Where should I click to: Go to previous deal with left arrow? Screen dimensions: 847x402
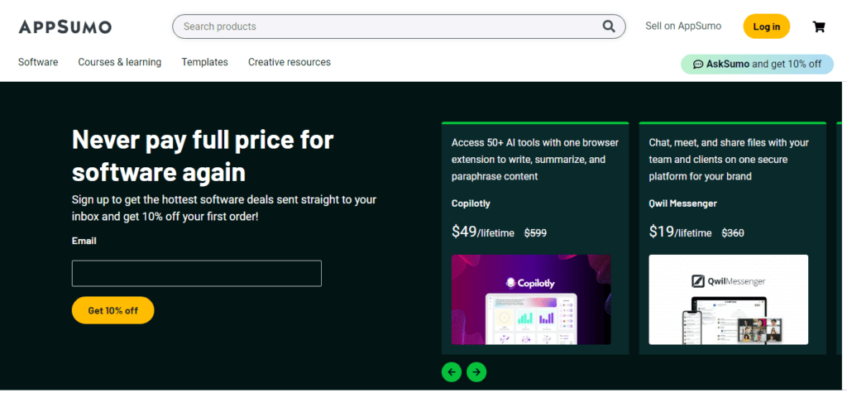452,372
